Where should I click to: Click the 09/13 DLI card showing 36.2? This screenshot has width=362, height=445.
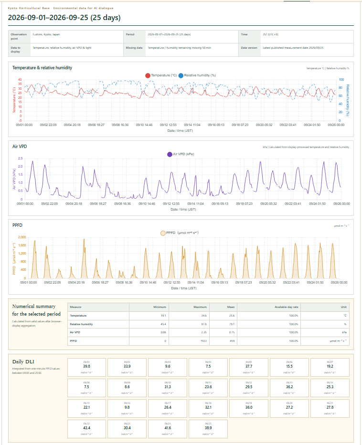pos(289,388)
